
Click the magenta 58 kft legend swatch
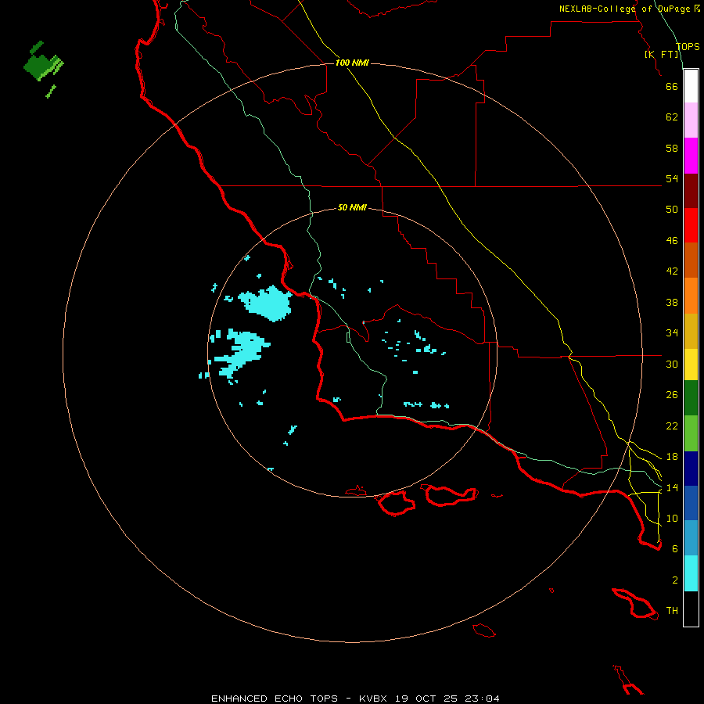point(691,156)
